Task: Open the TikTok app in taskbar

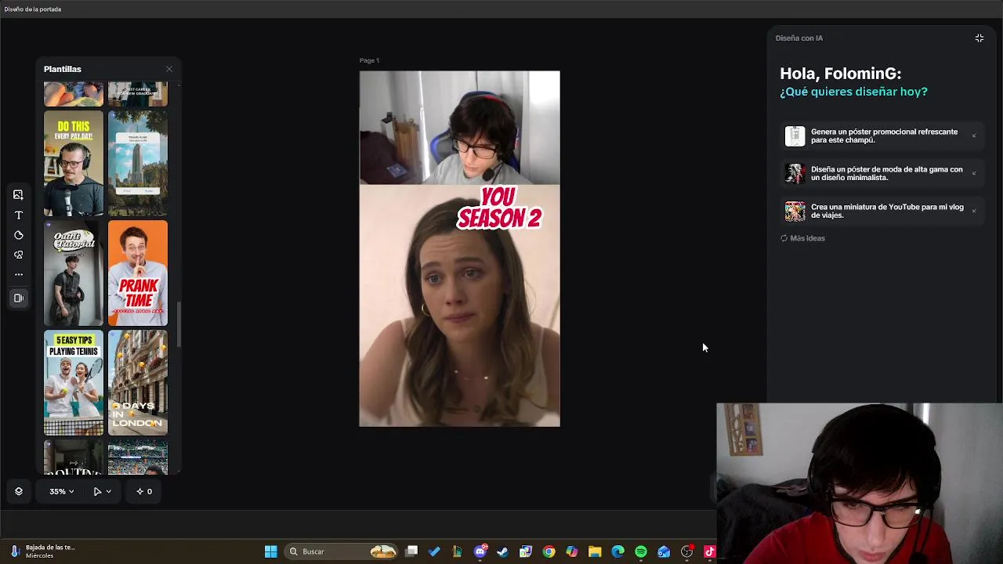Action: [x=709, y=551]
